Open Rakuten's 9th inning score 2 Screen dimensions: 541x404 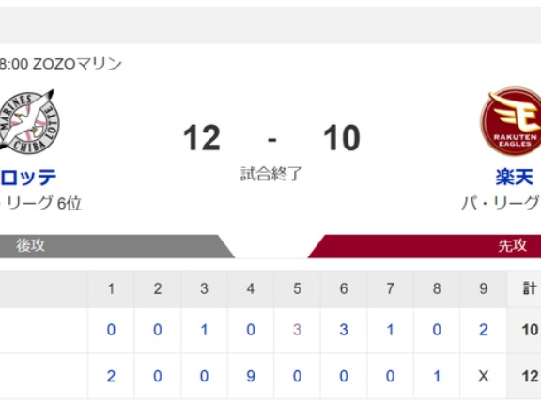(483, 330)
